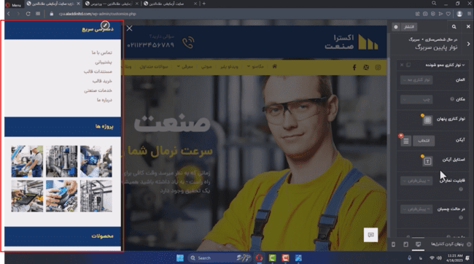474x264 pixels.
Task: Open publish settings gear beside the publish button
Action: point(396,27)
